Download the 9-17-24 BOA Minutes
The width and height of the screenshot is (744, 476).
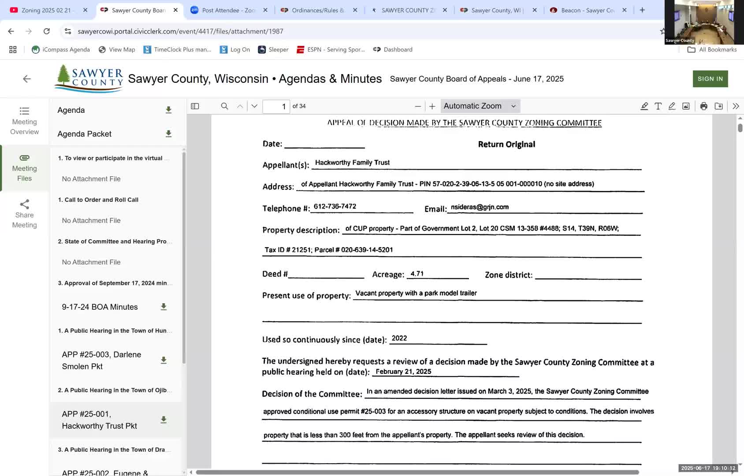(164, 307)
